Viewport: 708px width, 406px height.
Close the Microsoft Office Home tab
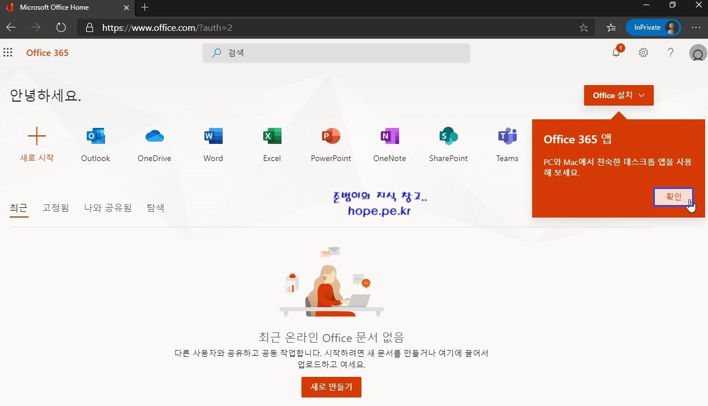127,7
